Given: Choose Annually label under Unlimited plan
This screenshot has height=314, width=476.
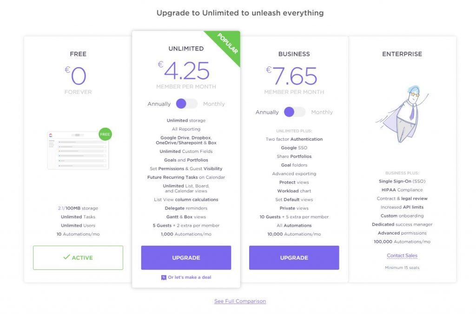Looking at the screenshot, I should 159,104.
